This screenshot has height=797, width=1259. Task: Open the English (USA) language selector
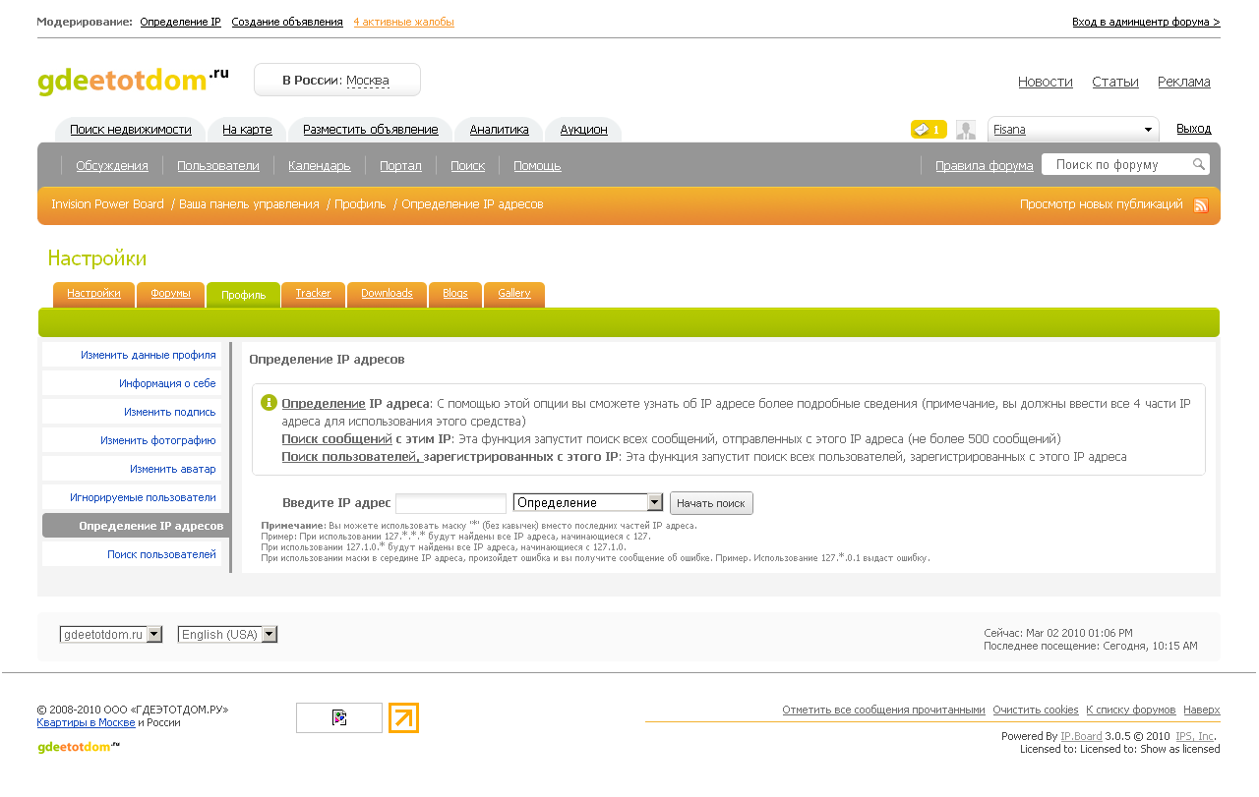coord(227,635)
